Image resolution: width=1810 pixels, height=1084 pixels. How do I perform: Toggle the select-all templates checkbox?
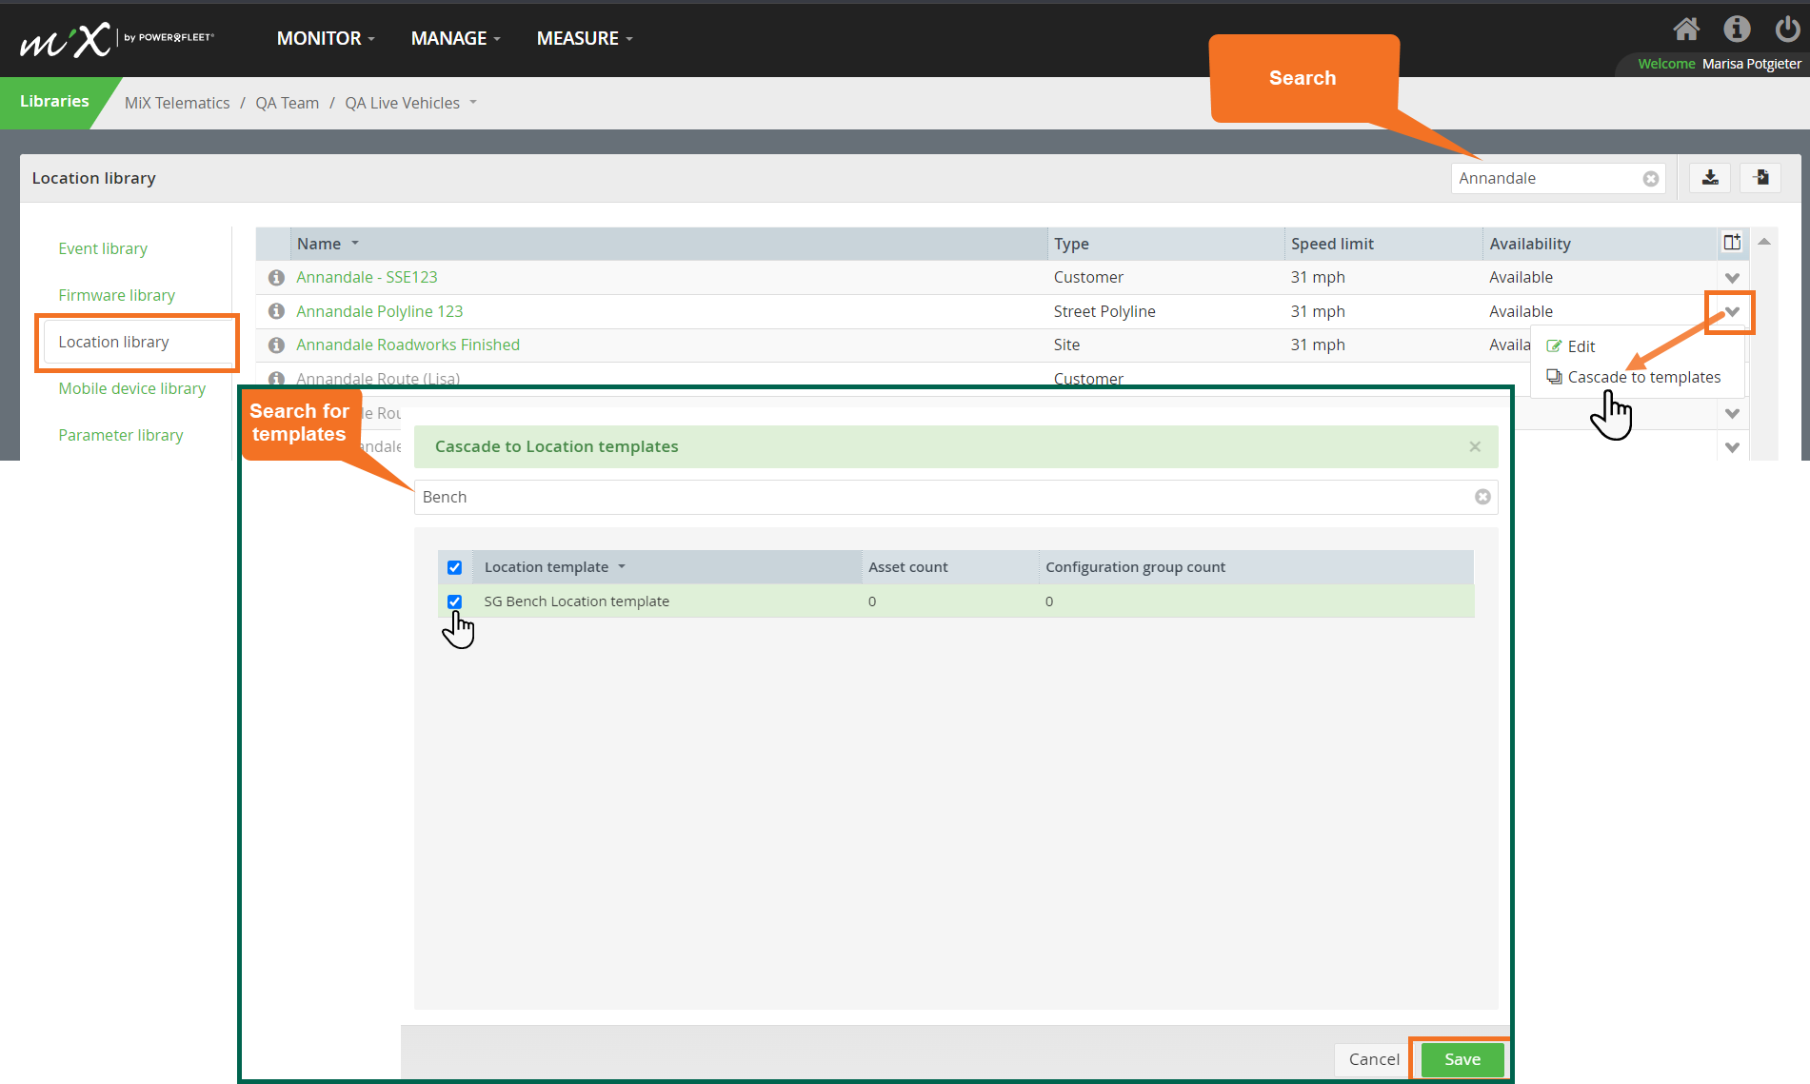(x=455, y=567)
